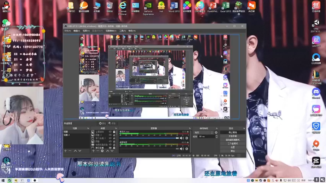Viewport: 326px width, 183px height.
Task: Click 启动虚拟摄像机 button
Action: (232, 140)
